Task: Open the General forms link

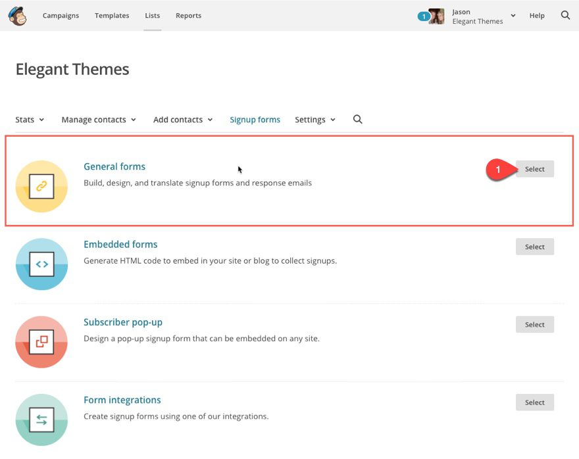Action: pyautogui.click(x=114, y=166)
